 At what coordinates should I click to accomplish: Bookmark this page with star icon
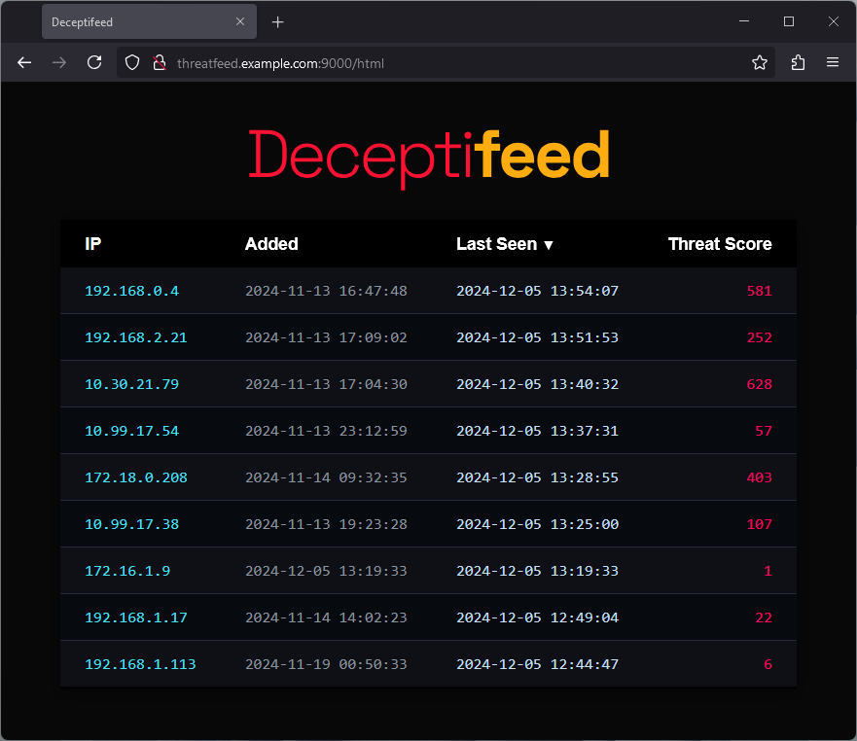[x=760, y=62]
